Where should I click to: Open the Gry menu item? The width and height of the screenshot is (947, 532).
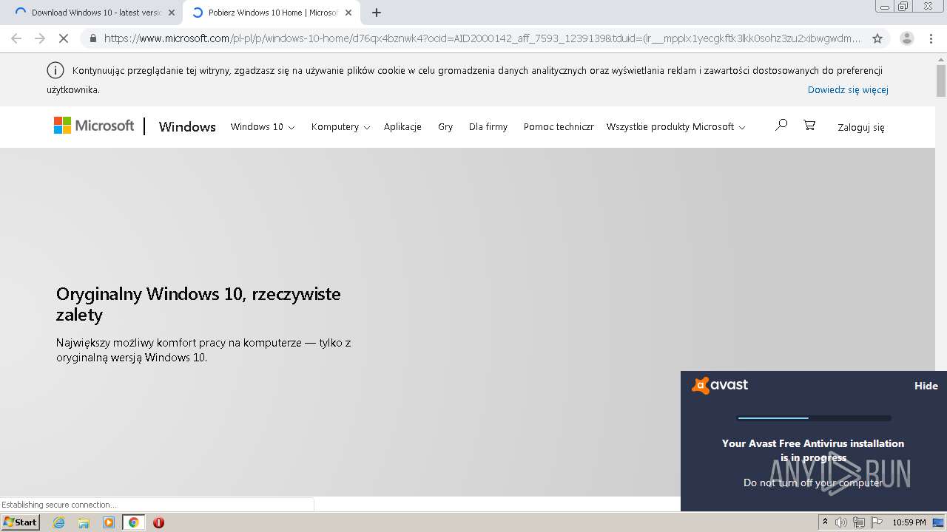point(445,127)
